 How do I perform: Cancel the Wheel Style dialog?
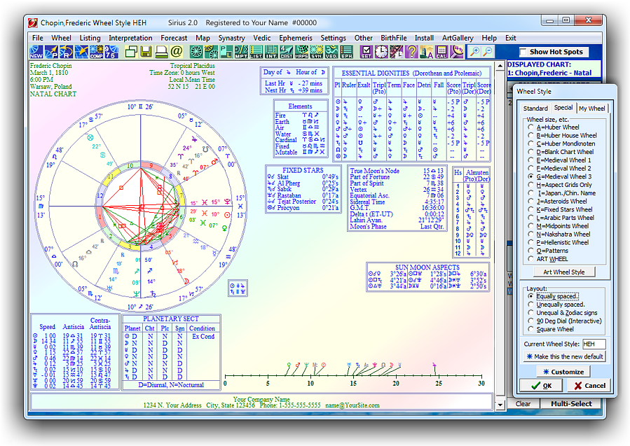590,386
